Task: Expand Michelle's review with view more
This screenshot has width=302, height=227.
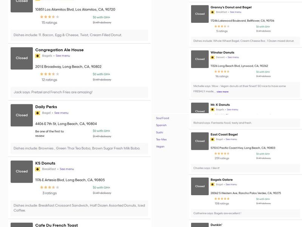Action: [x=222, y=92]
